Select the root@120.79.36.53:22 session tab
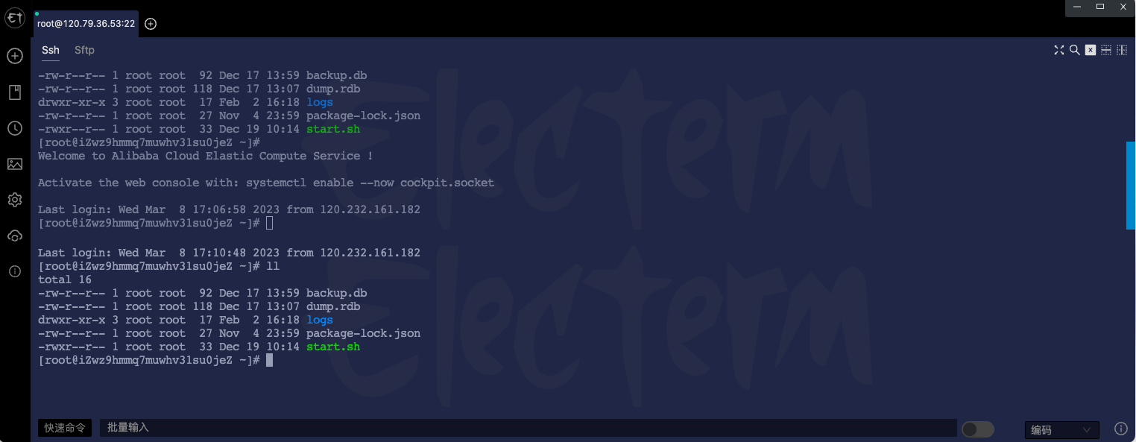1136x442 pixels. tap(86, 23)
